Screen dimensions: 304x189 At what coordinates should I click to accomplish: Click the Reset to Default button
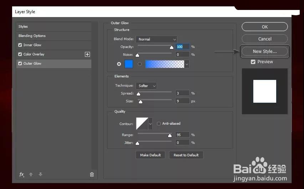186,155
